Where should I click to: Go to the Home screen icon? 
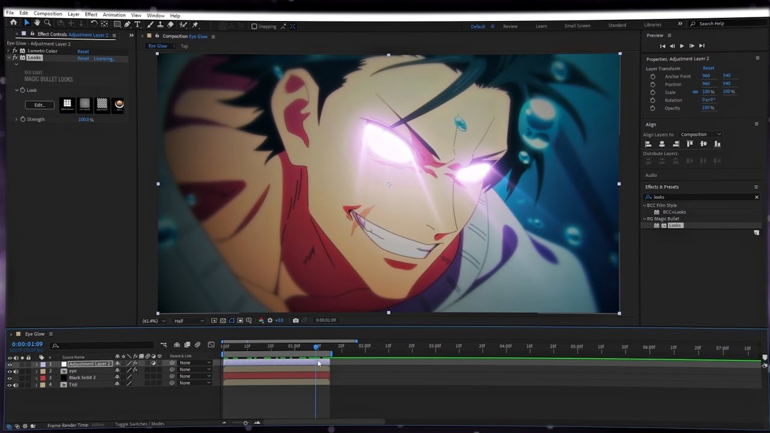pos(13,23)
